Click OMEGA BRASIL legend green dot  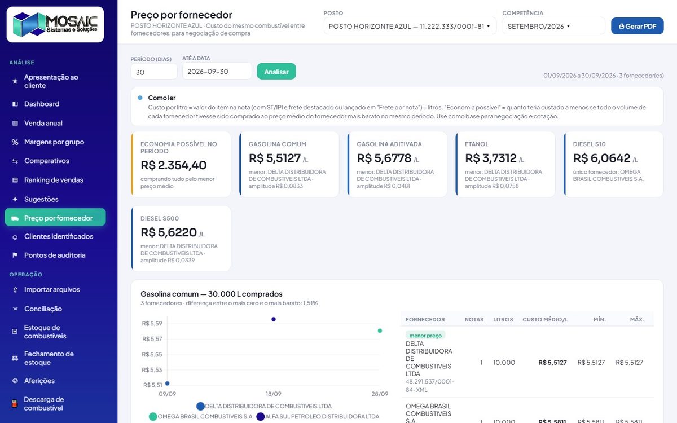[x=153, y=417]
